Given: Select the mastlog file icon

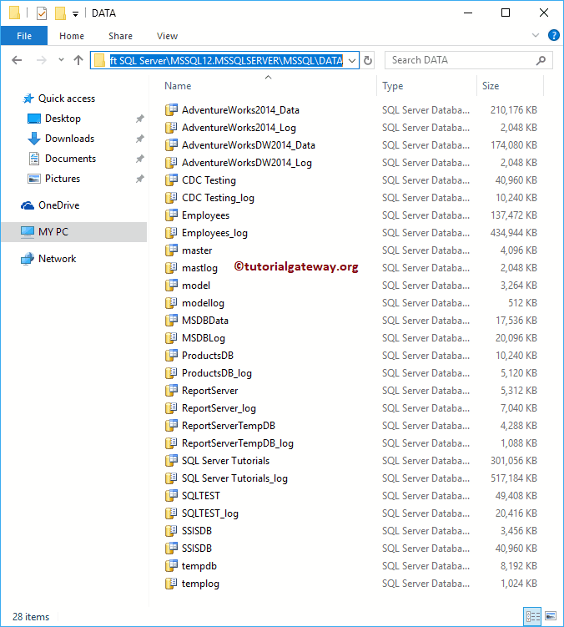Looking at the screenshot, I should click(x=171, y=268).
